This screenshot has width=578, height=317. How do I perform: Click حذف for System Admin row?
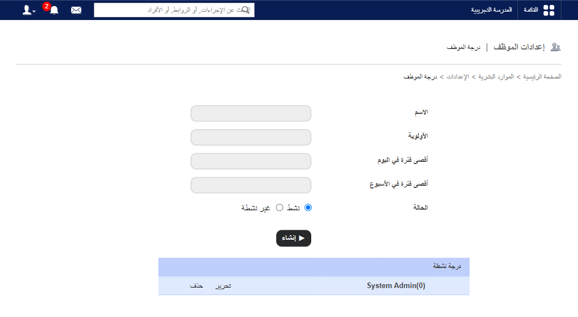pyautogui.click(x=197, y=286)
